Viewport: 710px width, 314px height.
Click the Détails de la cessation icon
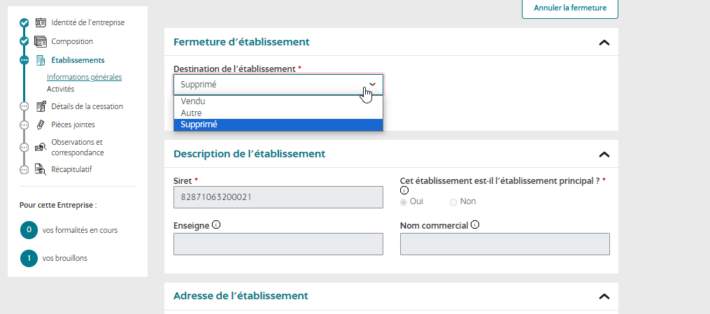[x=41, y=106]
